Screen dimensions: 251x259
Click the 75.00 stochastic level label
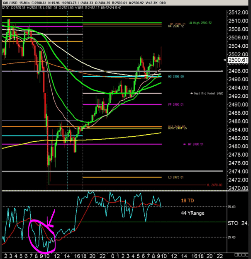[x=232, y=207]
